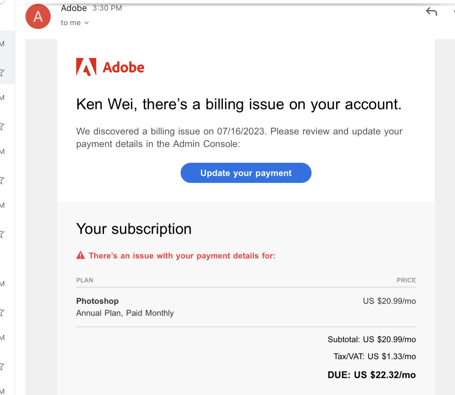Select the 'Photoshop' plan name
This screenshot has height=395, width=455.
tap(97, 301)
